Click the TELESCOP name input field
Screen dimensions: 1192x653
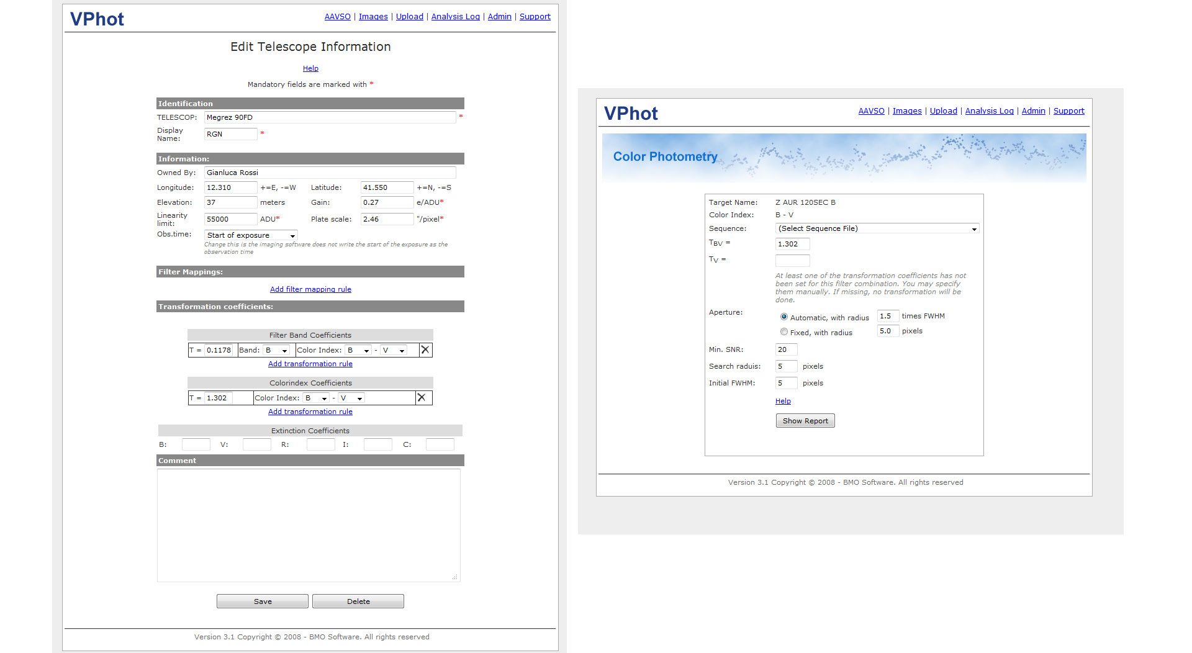point(330,117)
